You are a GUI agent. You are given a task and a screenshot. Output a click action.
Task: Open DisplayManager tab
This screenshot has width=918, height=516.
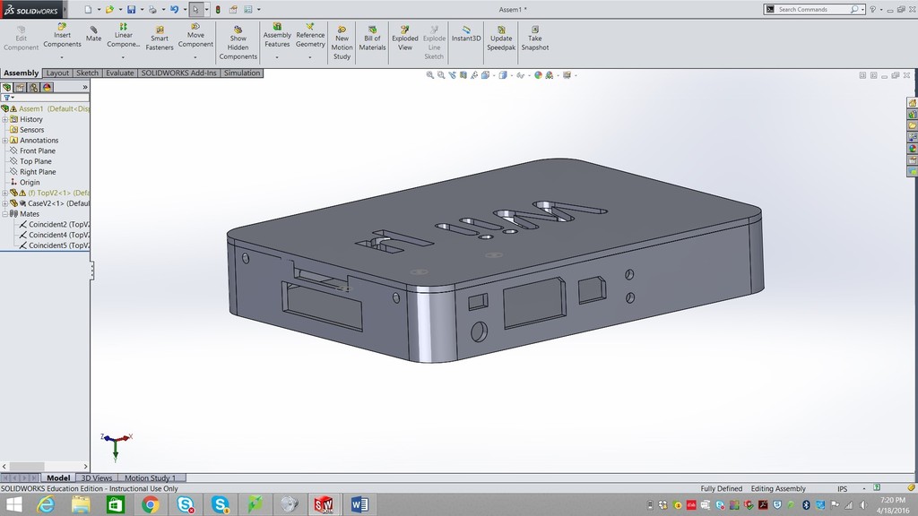[48, 87]
